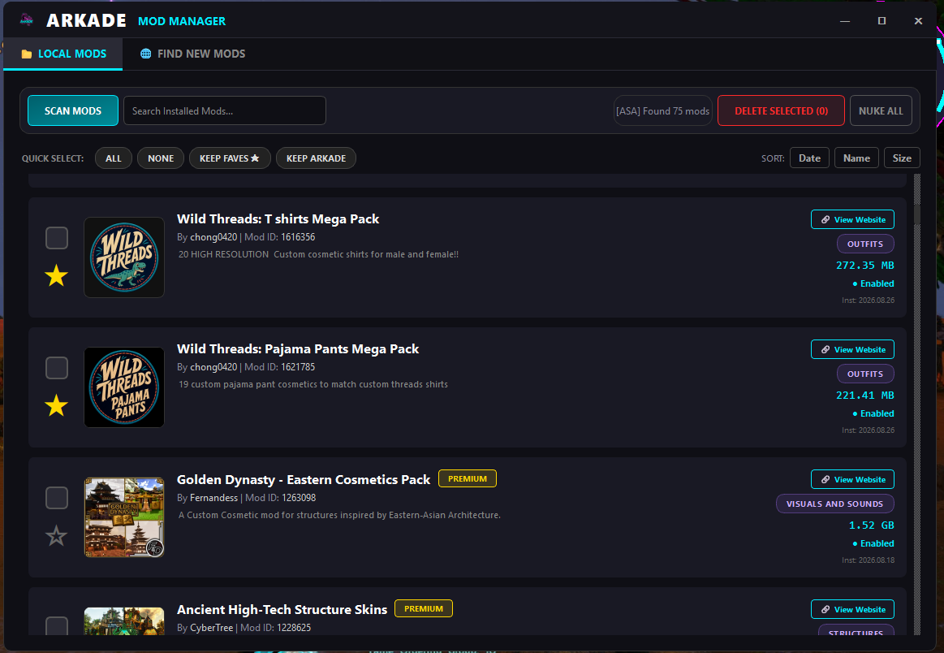View Website for Ancient High-Tech Structure Skins

(852, 610)
